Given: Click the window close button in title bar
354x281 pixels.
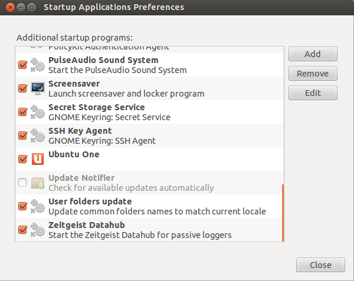Looking at the screenshot, I should pos(10,8).
